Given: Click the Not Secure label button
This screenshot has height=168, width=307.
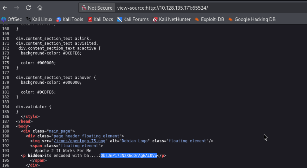Looking at the screenshot, I should coord(97,8).
